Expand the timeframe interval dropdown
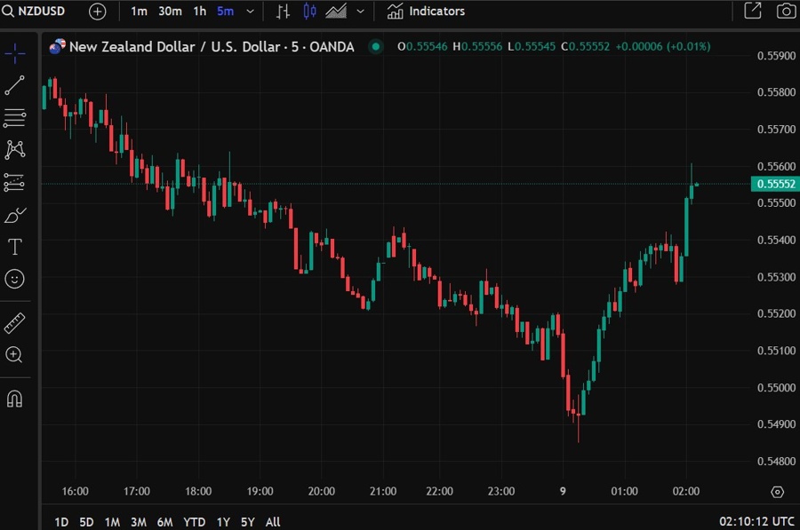The width and height of the screenshot is (800, 530). (x=250, y=12)
